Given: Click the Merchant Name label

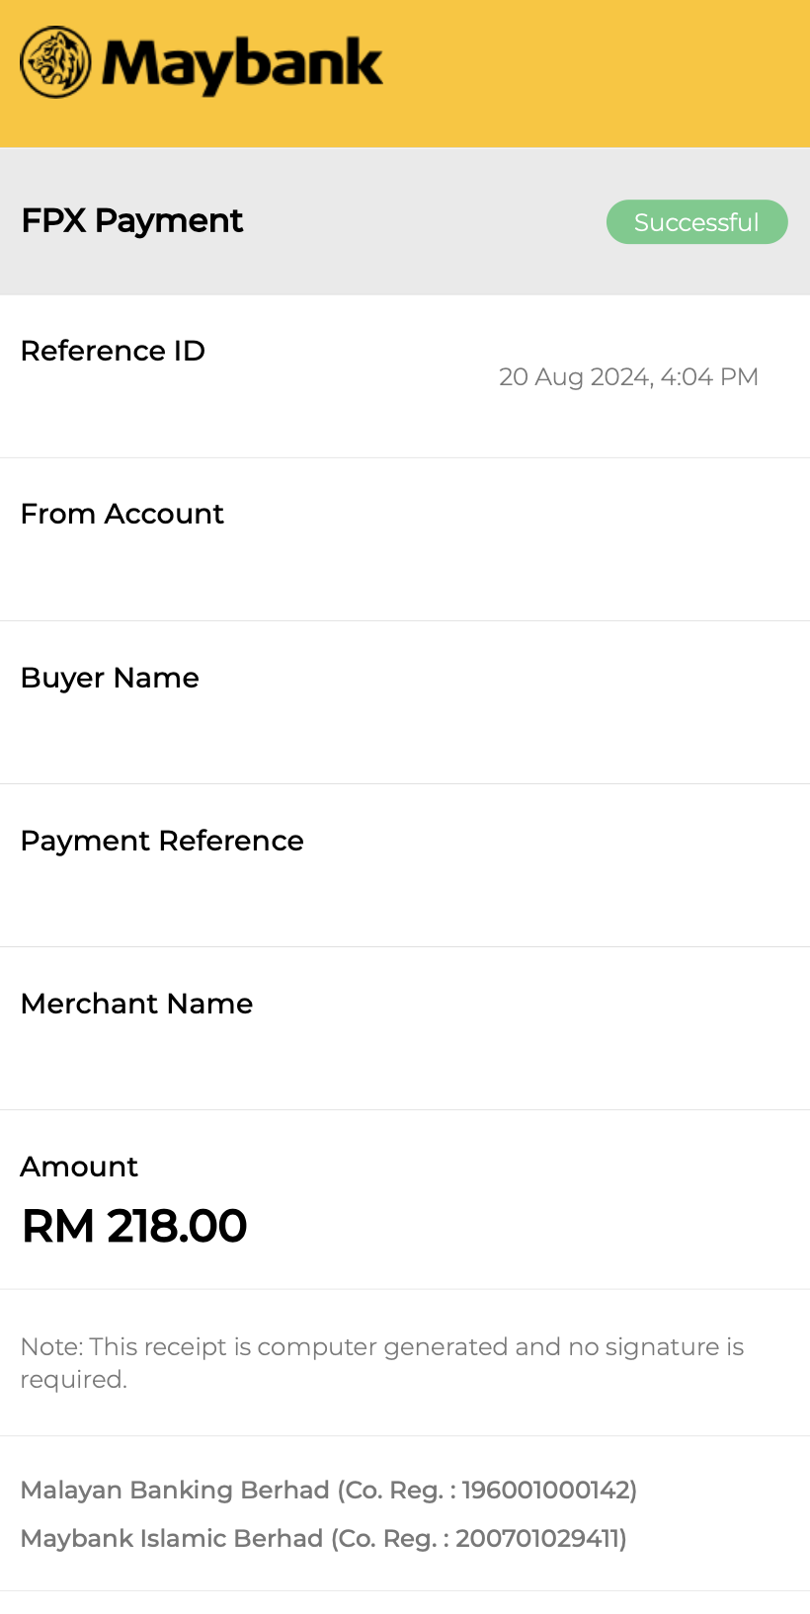Looking at the screenshot, I should pos(136,1004).
